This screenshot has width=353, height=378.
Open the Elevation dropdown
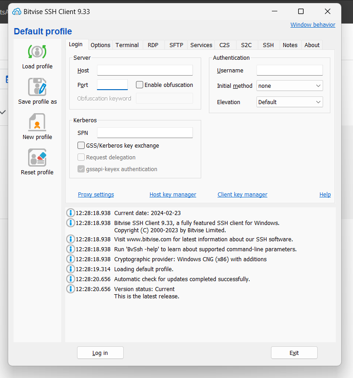(290, 102)
